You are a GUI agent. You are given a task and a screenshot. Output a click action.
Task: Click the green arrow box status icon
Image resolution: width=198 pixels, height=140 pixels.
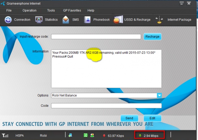[86, 135]
